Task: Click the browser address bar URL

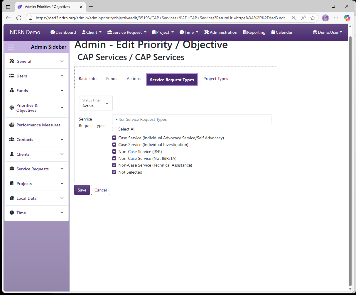Action: (x=161, y=18)
